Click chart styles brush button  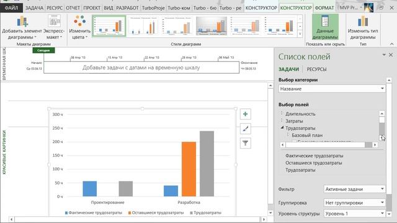(x=246, y=129)
